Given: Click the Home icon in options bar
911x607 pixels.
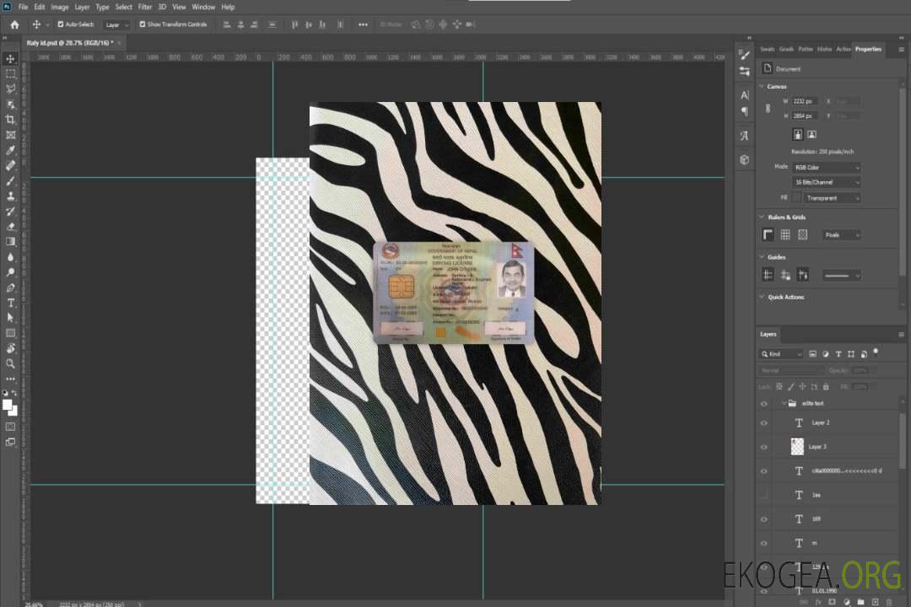Looking at the screenshot, I should pos(14,24).
